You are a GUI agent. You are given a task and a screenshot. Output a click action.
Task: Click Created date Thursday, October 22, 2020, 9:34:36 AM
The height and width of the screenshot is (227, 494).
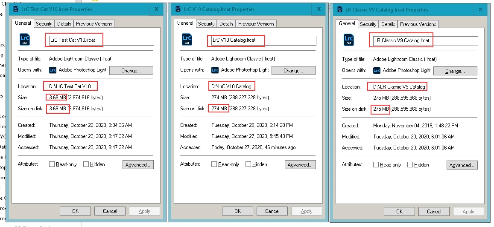click(91, 125)
